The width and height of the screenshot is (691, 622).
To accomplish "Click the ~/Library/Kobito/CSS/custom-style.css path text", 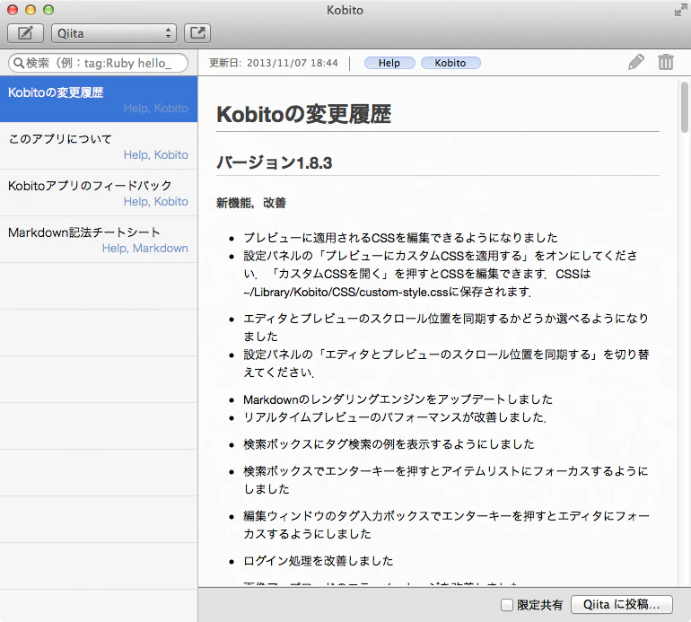I will [345, 293].
